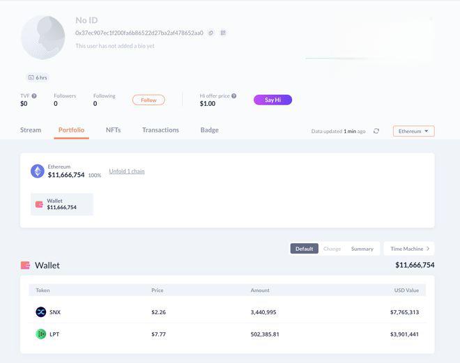460x363 pixels.
Task: Open the profile avatar image
Action: 43,37
